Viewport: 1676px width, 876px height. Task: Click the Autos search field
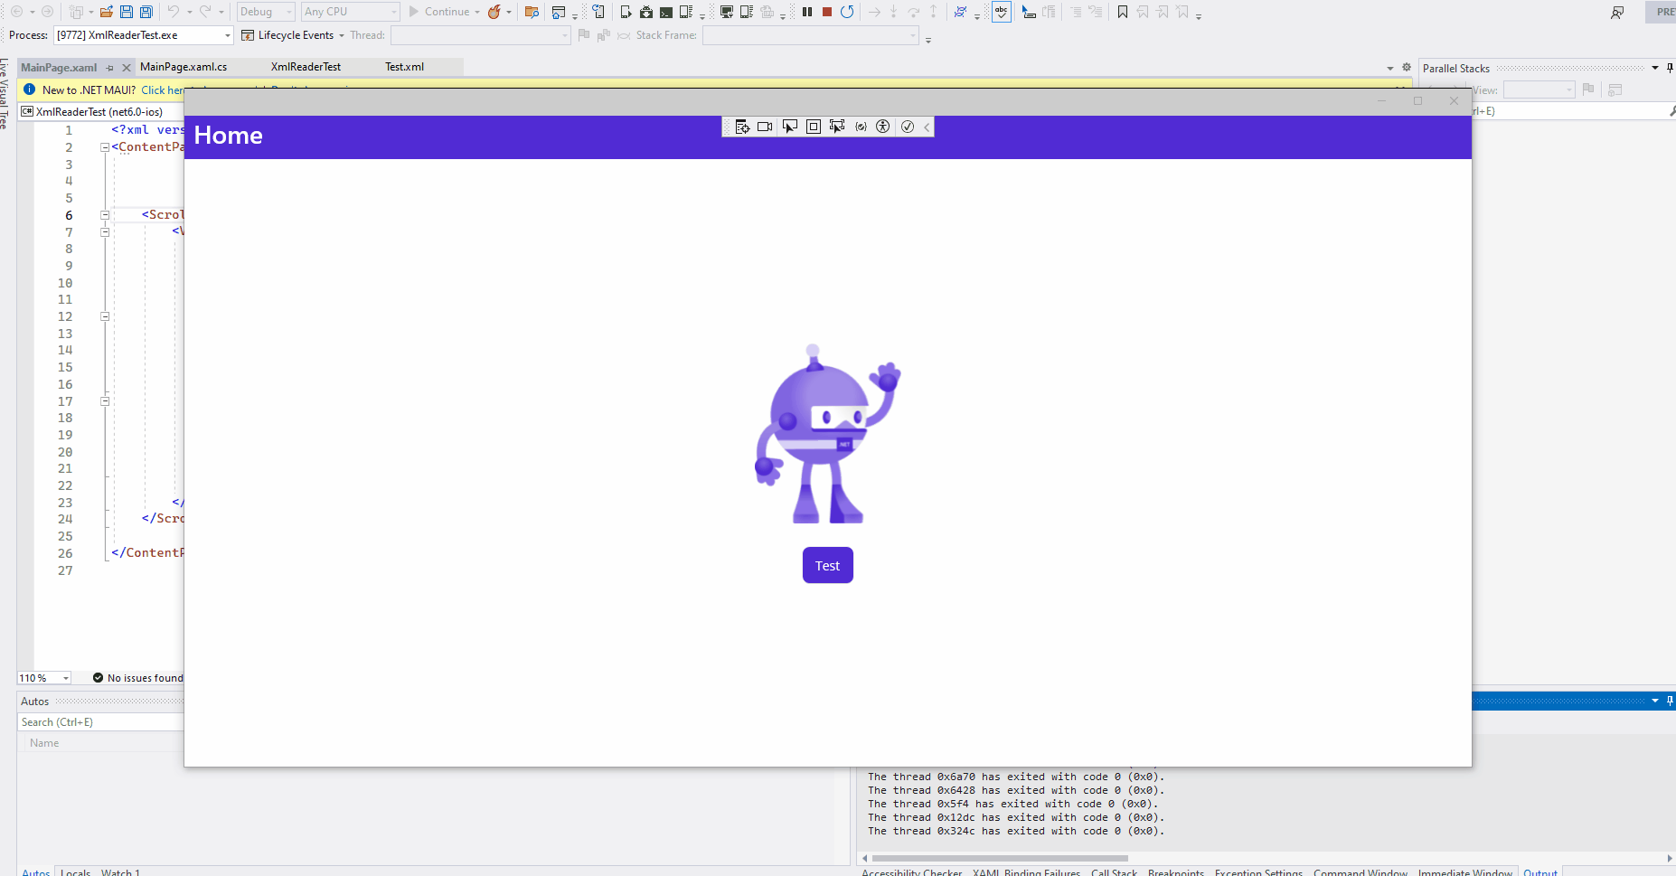click(100, 722)
